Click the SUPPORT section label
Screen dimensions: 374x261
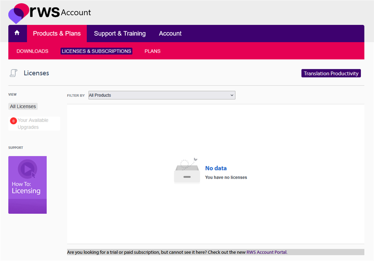click(16, 148)
